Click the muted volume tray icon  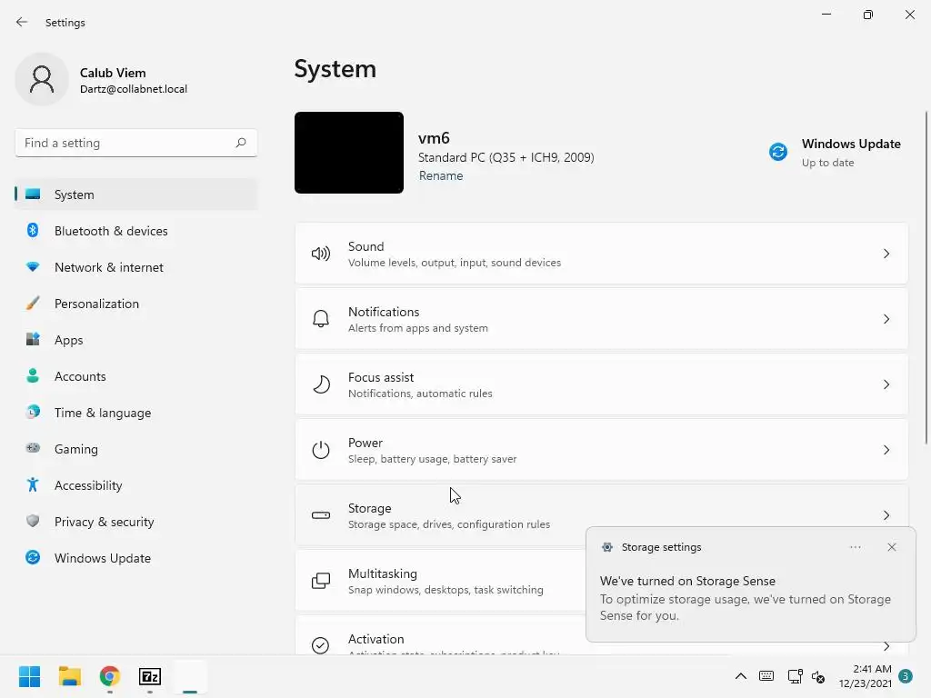click(x=818, y=676)
